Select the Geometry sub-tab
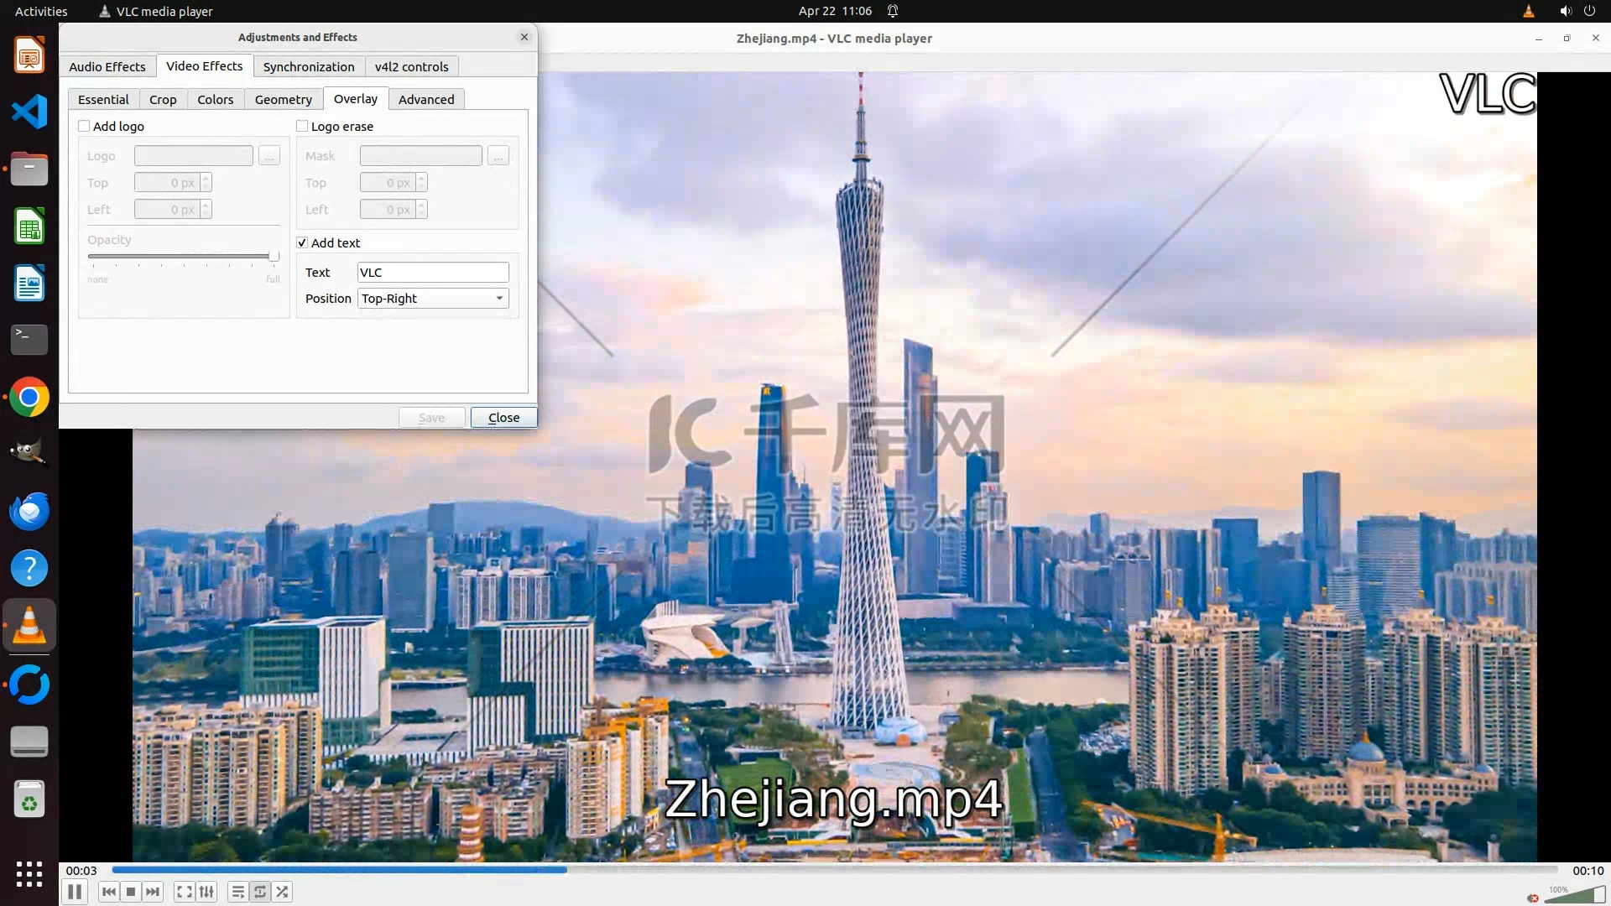 [x=283, y=99]
